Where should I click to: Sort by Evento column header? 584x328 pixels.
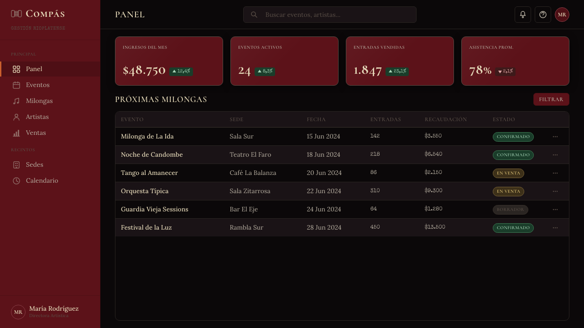[x=132, y=119]
